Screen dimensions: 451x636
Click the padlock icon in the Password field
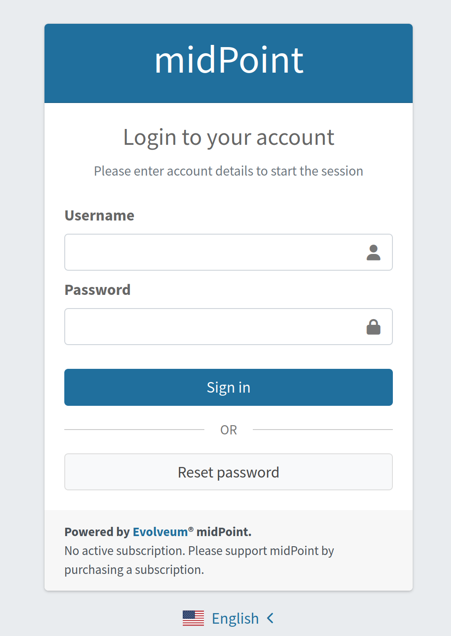pyautogui.click(x=373, y=326)
